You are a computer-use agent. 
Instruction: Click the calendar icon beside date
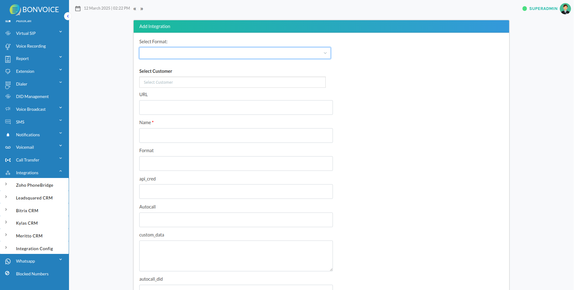pyautogui.click(x=78, y=8)
